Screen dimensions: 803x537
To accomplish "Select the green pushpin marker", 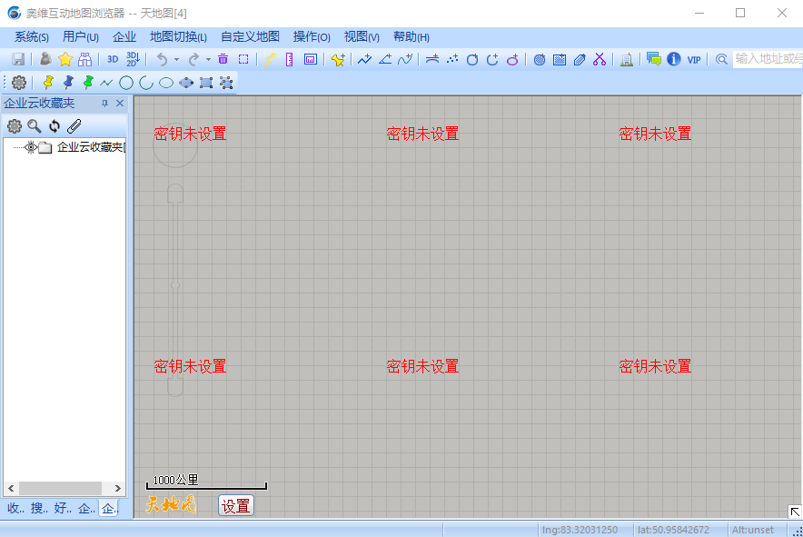I will coord(88,83).
